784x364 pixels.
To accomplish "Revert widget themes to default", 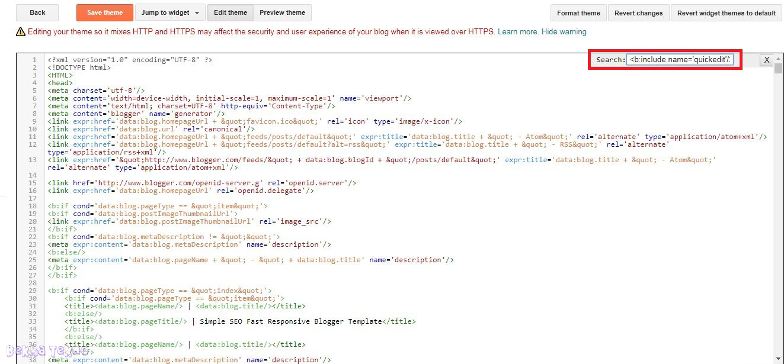I will pos(727,13).
